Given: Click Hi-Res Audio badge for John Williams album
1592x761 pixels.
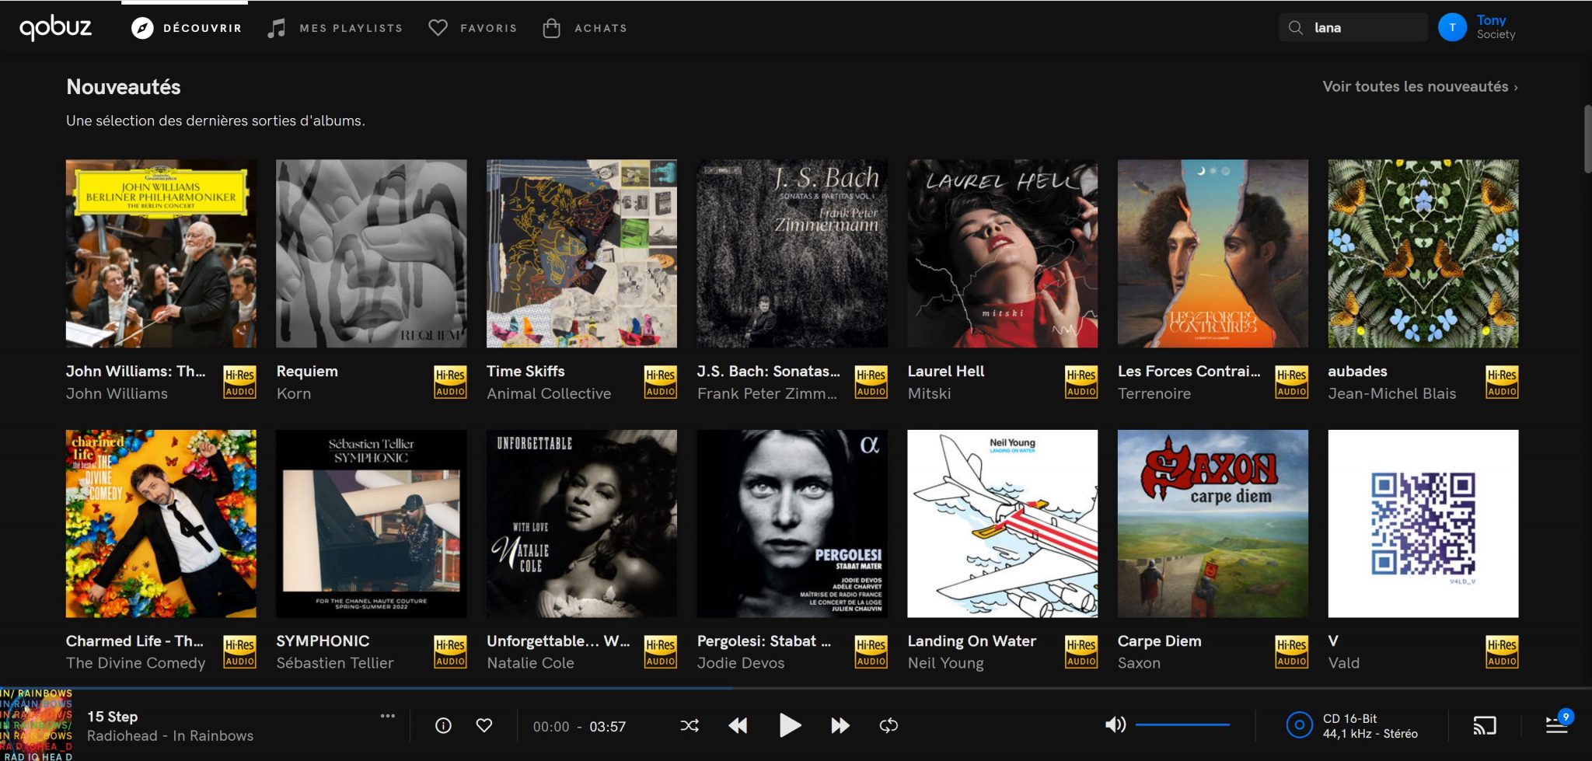Looking at the screenshot, I should click(239, 382).
